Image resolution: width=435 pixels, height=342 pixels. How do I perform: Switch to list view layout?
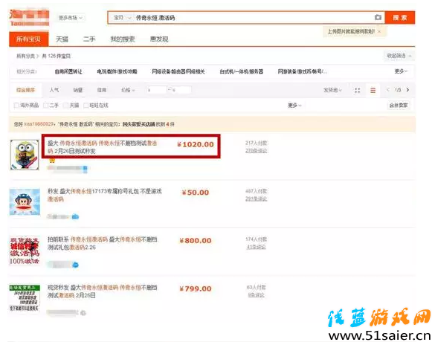point(373,90)
